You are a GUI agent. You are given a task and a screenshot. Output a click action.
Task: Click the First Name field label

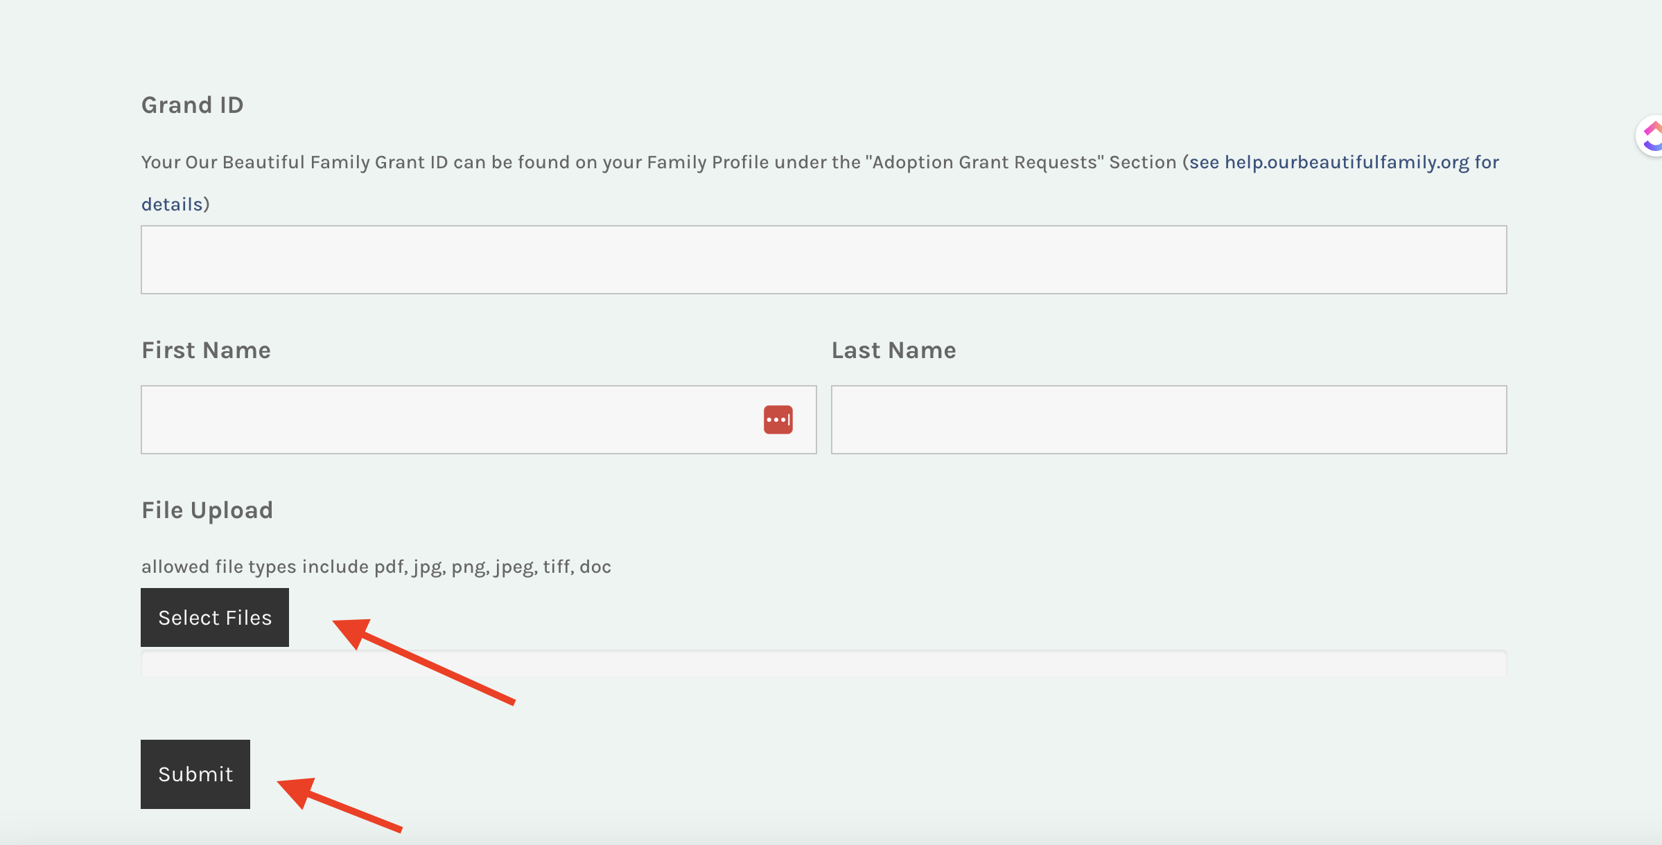click(206, 350)
